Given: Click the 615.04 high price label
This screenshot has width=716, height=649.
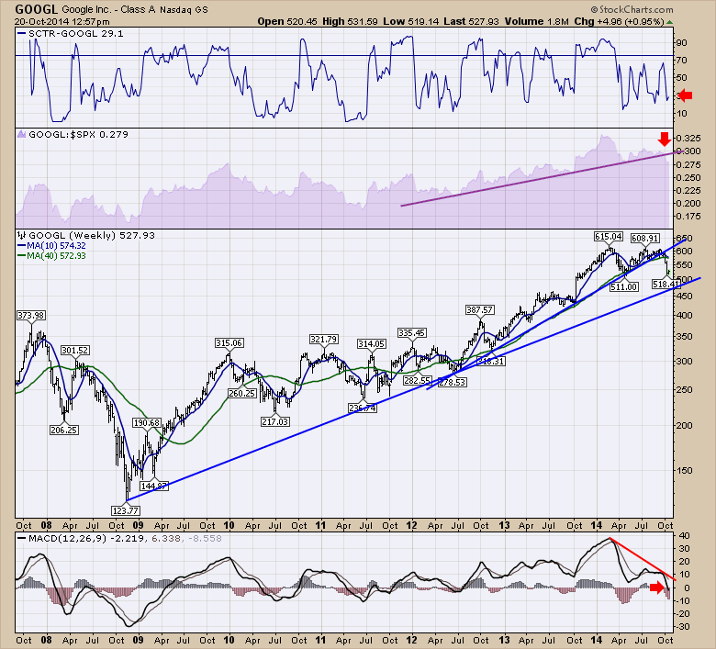Looking at the screenshot, I should pos(609,237).
